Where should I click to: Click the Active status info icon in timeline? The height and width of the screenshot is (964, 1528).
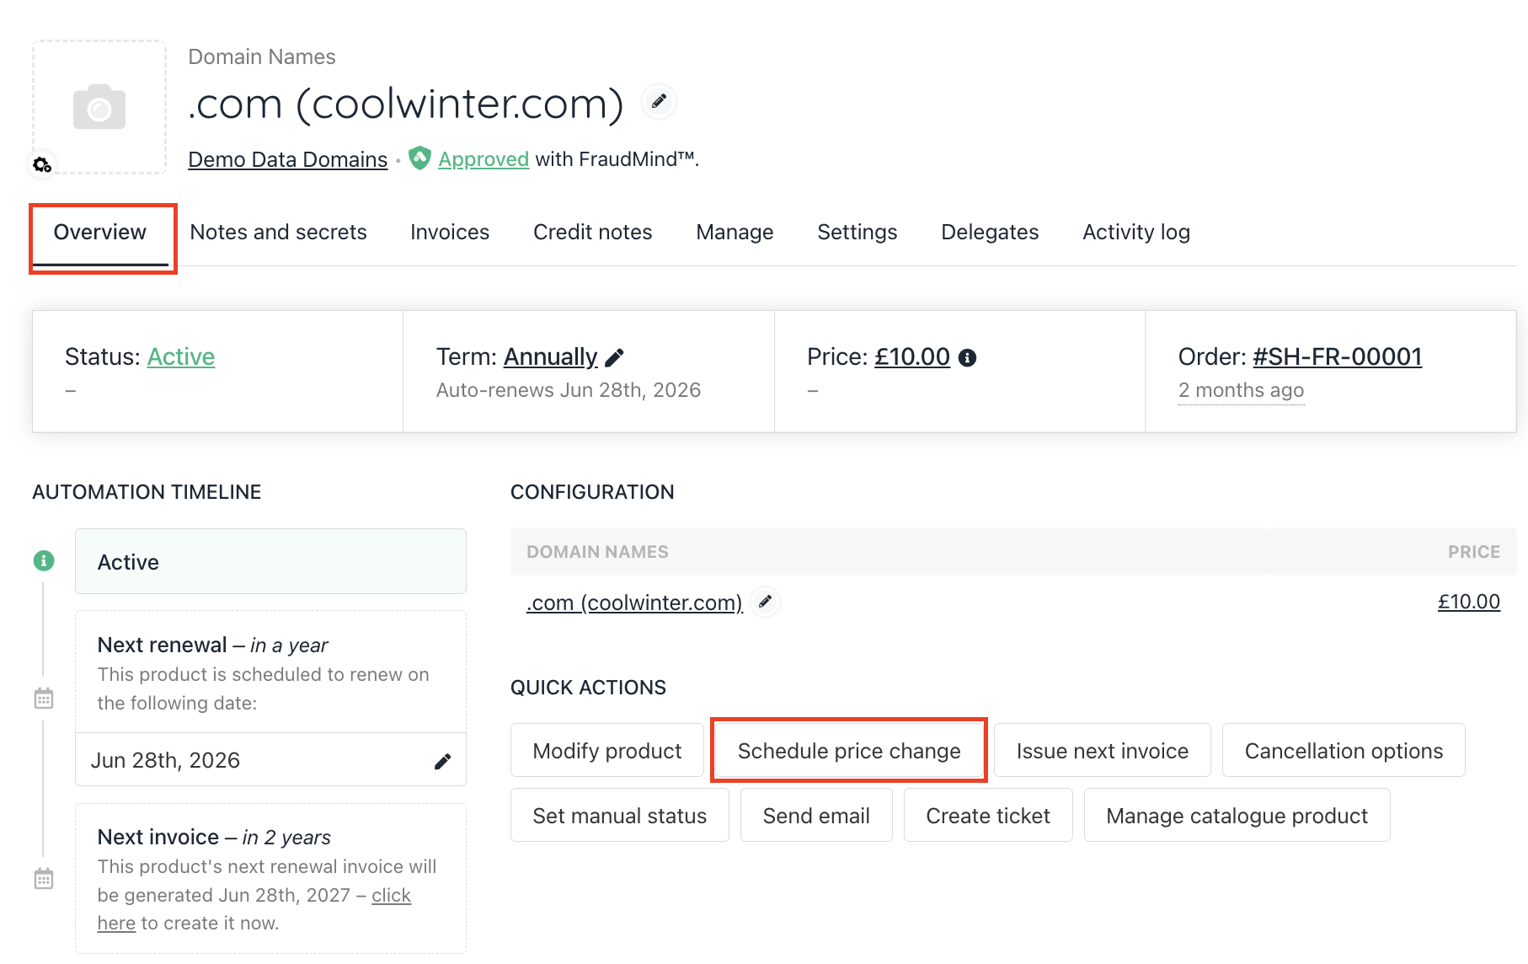pyautogui.click(x=44, y=560)
